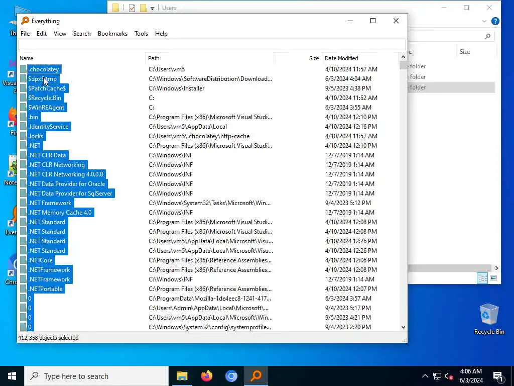Launch Chromium from the taskbar
Viewport: 514px width, 386px height.
point(231,376)
